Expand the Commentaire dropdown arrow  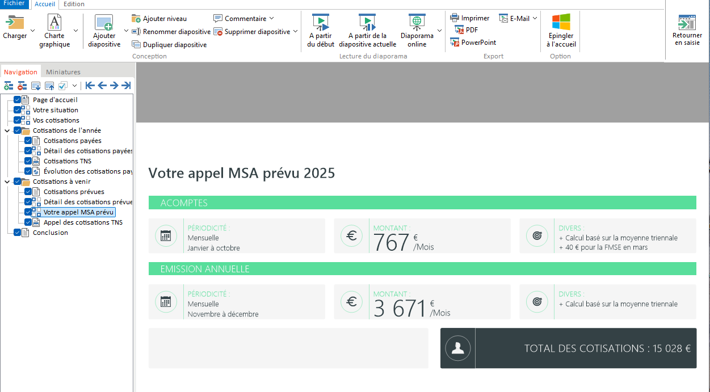click(x=271, y=19)
